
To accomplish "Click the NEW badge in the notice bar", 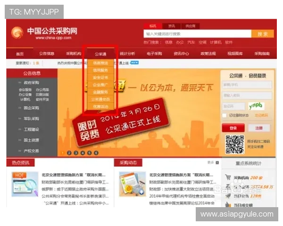I will click(x=134, y=63).
